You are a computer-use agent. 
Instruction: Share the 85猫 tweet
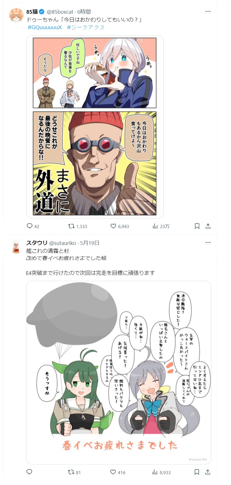pos(208,226)
